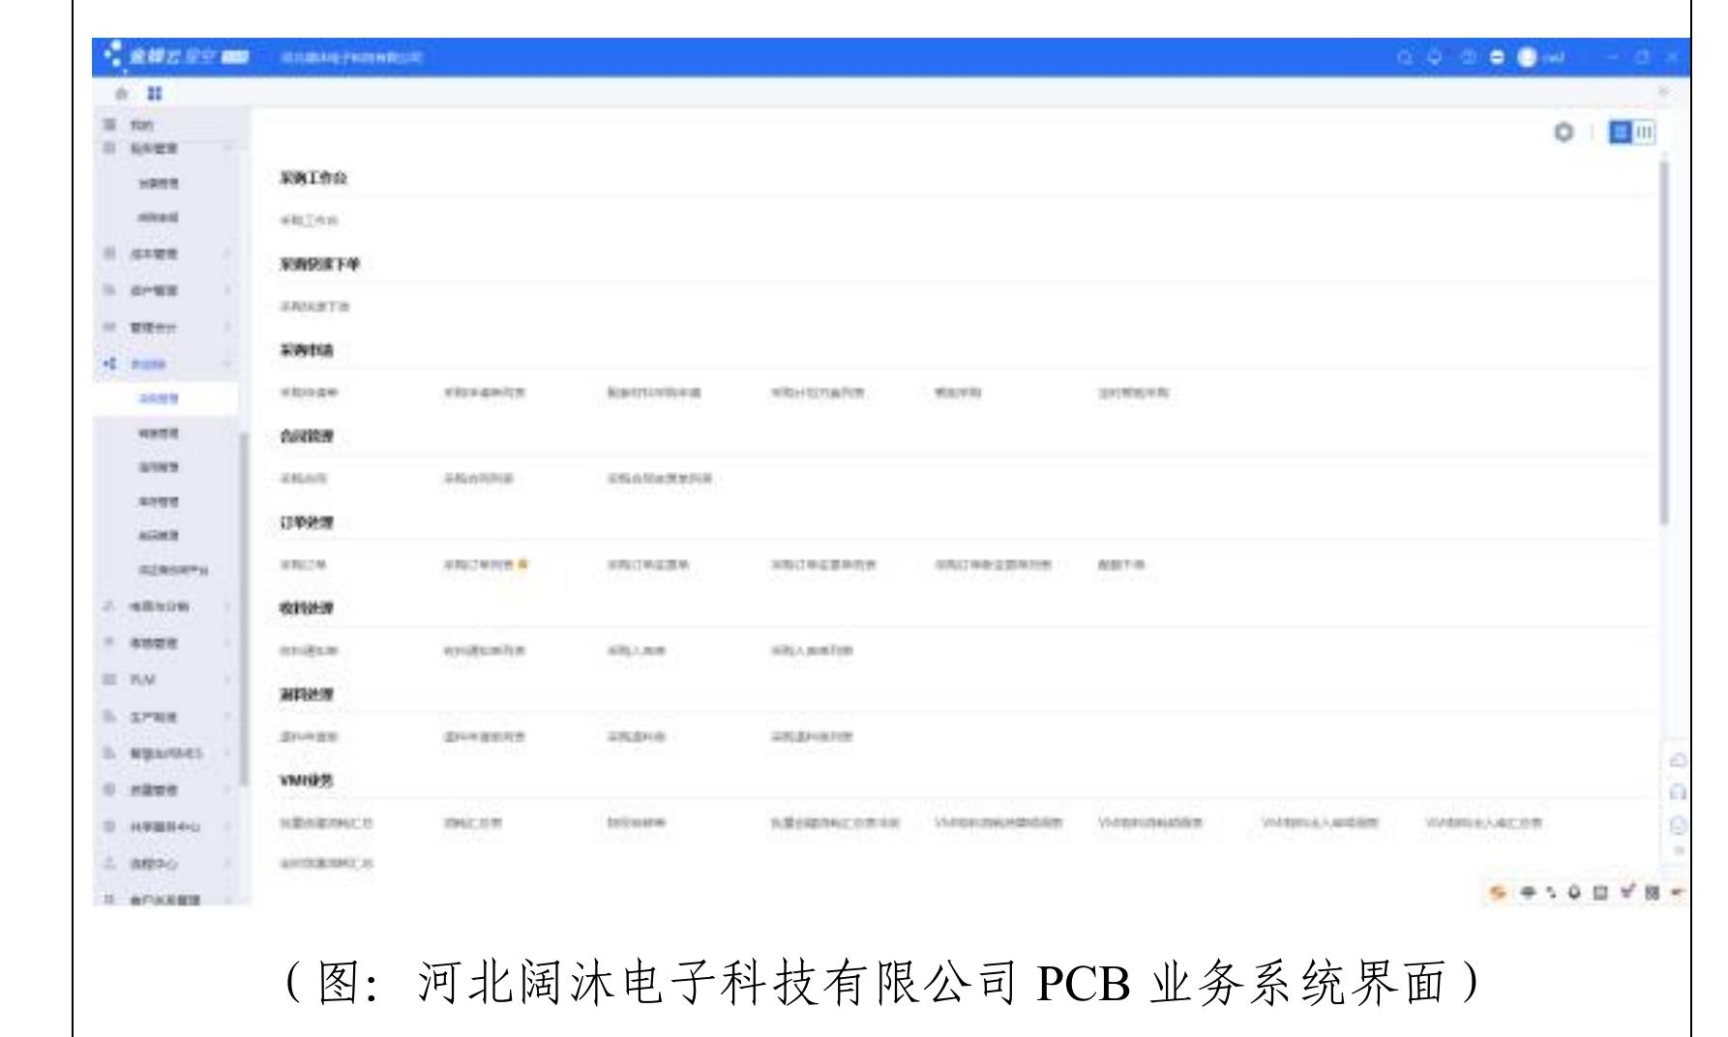Screen dimensions: 1728x1037
Task: Open 配额下单 link
Action: tap(1120, 565)
